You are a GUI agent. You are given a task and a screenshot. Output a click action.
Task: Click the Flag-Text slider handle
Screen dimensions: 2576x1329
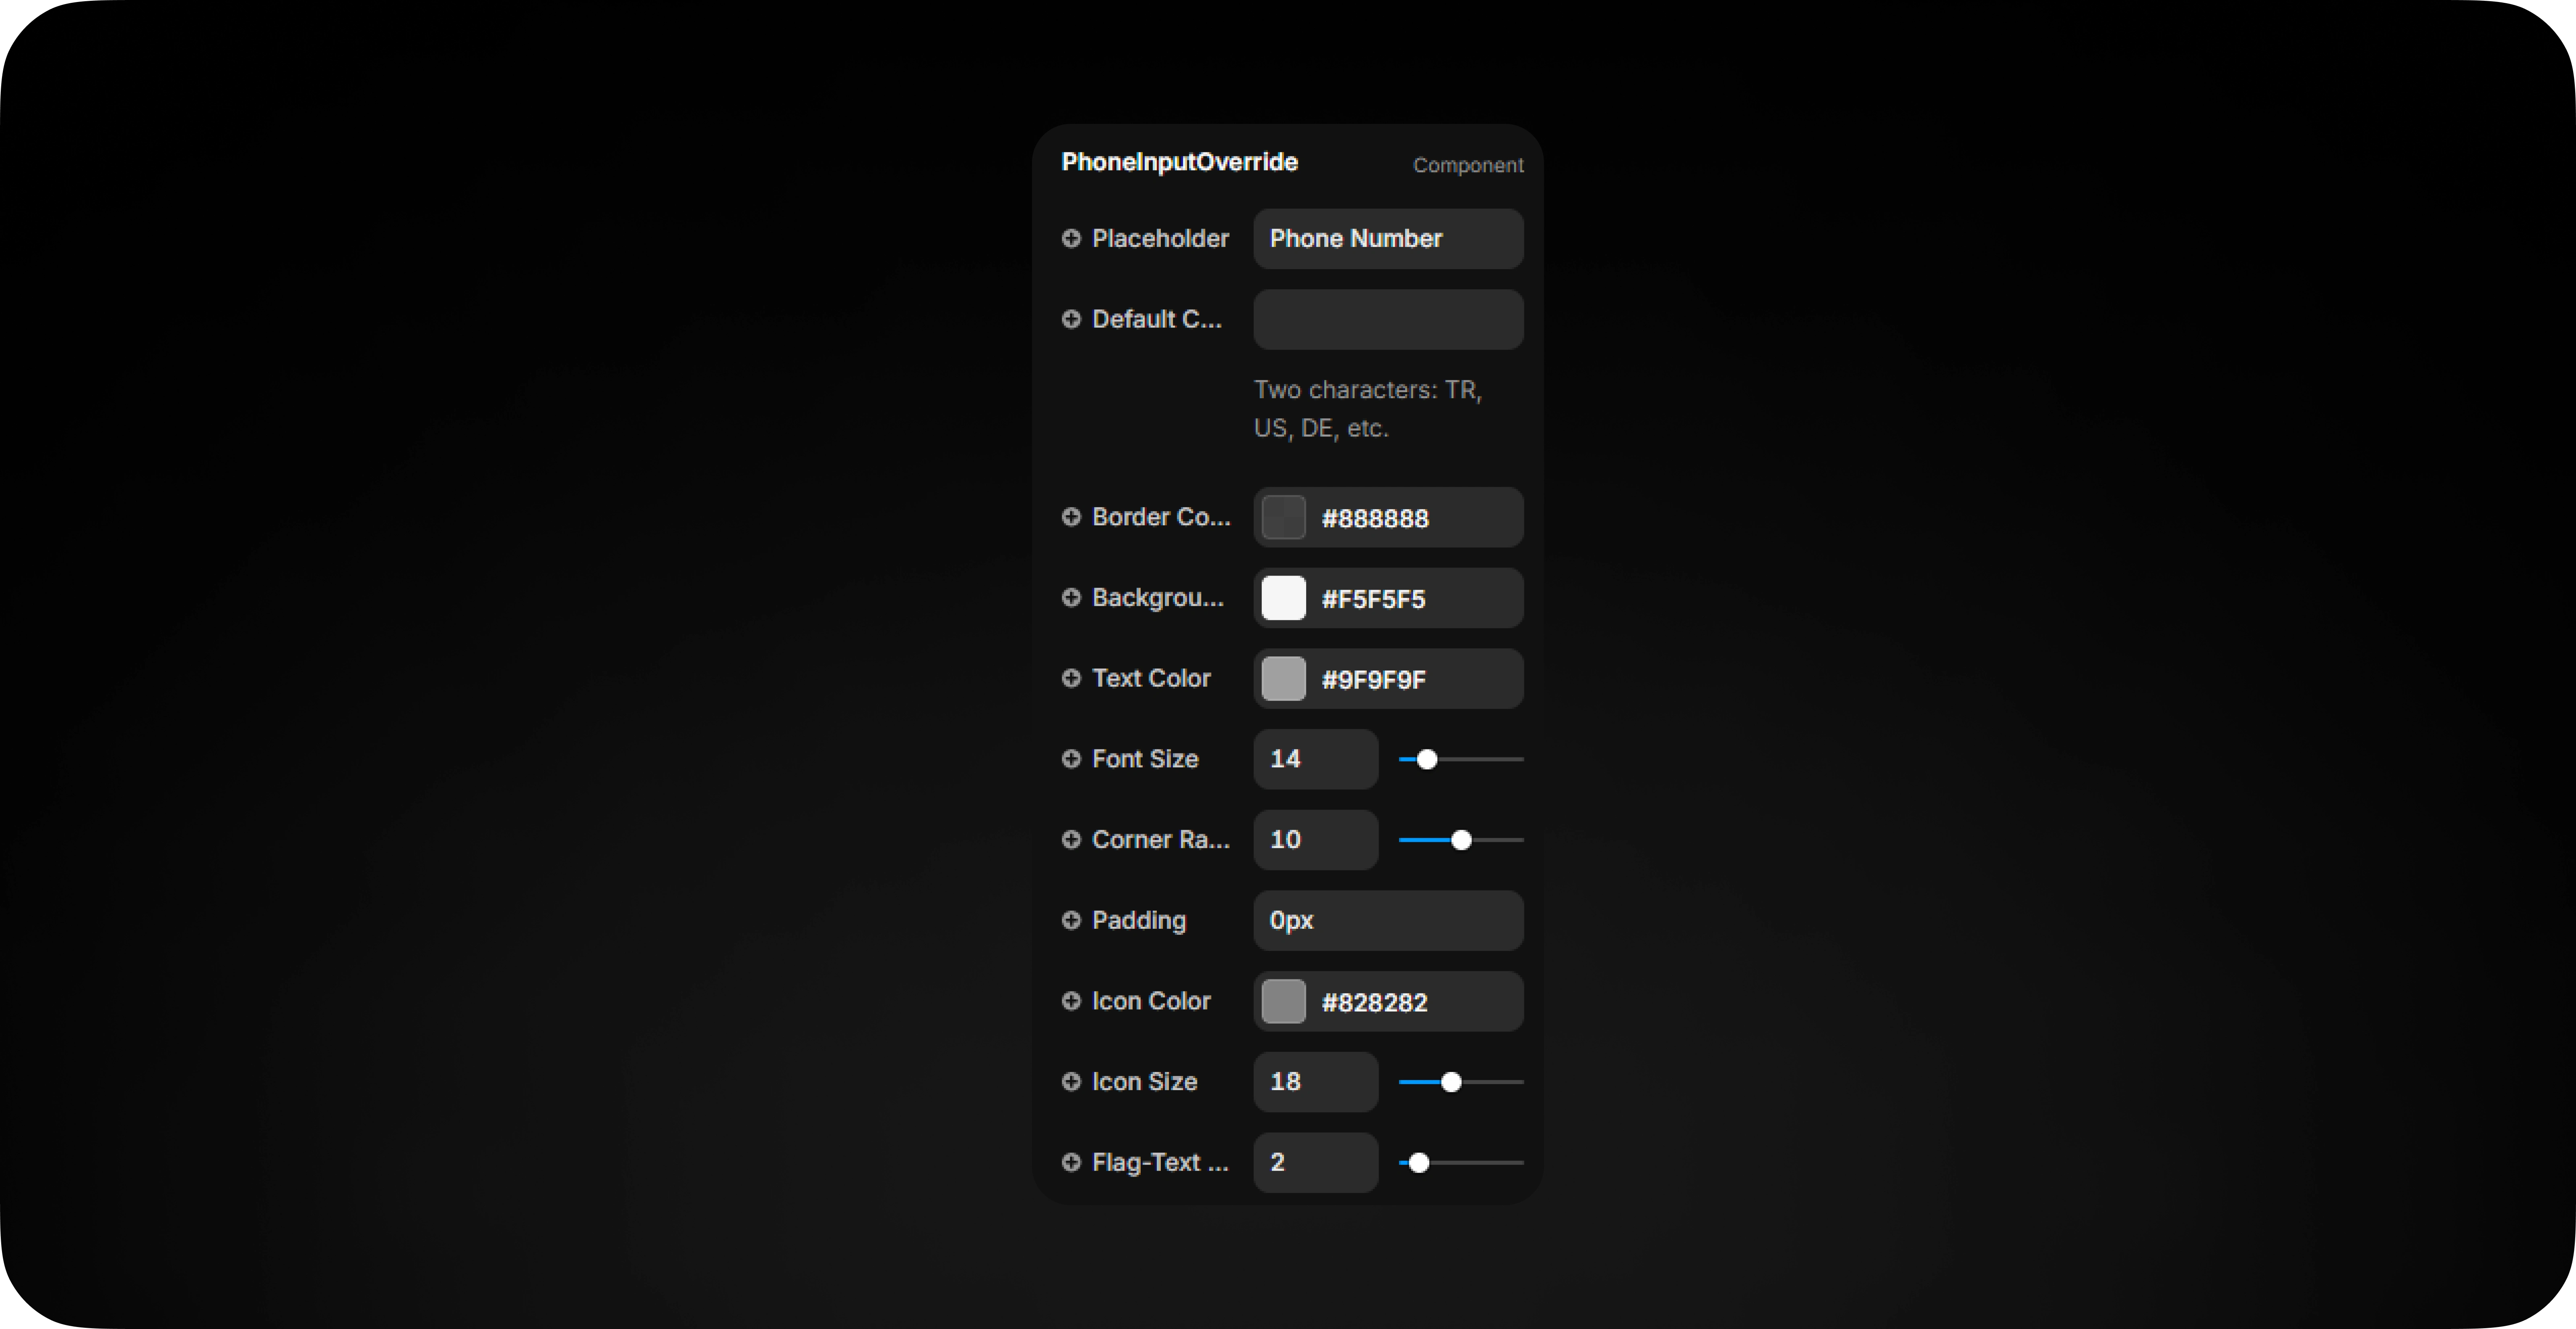tap(1419, 1163)
